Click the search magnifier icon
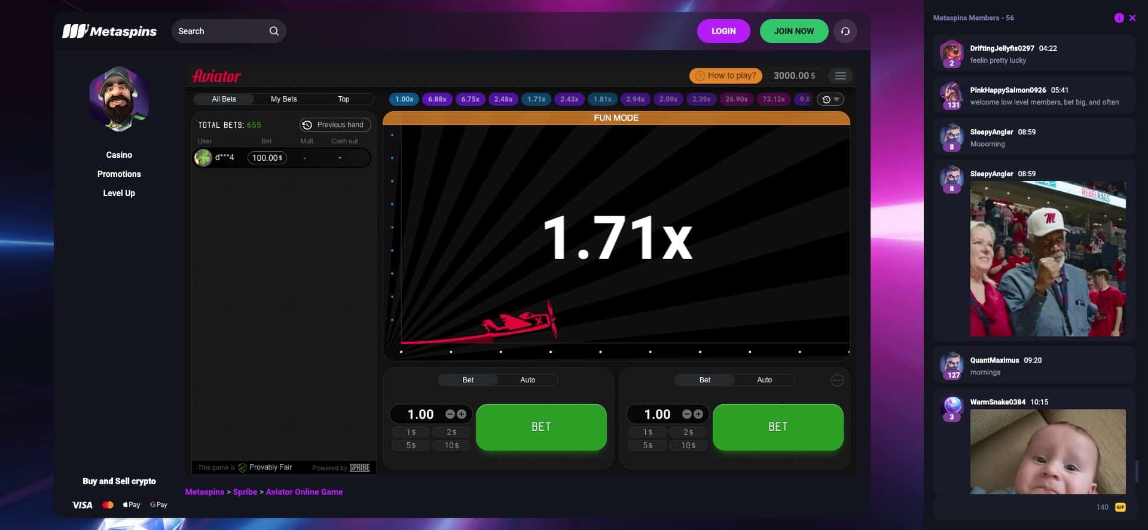The image size is (1148, 530). [274, 31]
